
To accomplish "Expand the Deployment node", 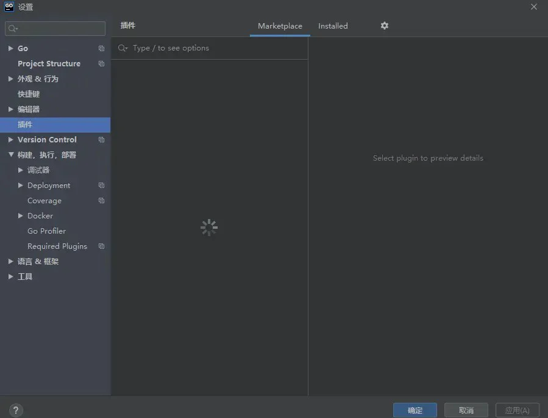I will pyautogui.click(x=21, y=186).
